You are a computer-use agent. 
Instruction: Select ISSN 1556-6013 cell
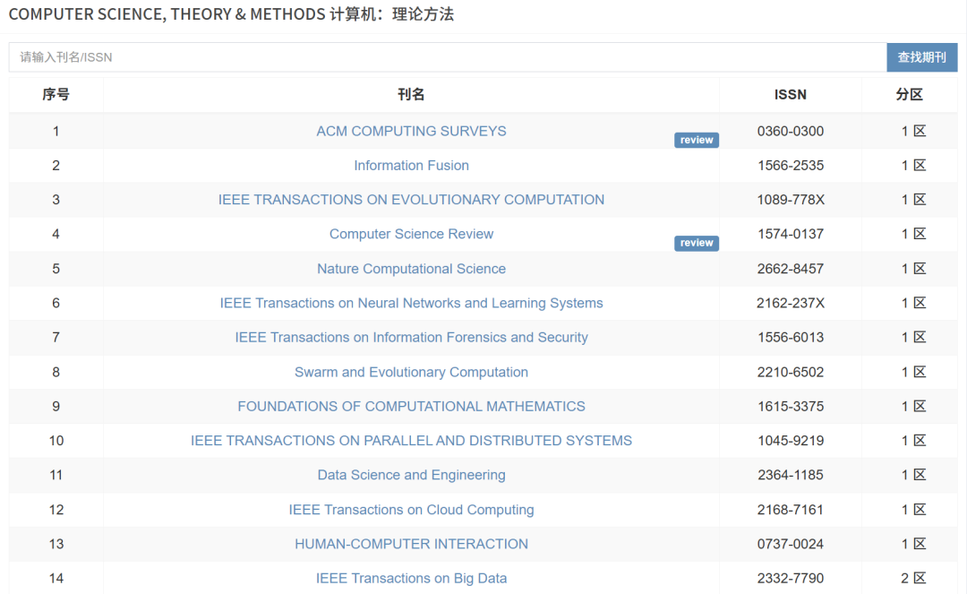[x=791, y=338]
